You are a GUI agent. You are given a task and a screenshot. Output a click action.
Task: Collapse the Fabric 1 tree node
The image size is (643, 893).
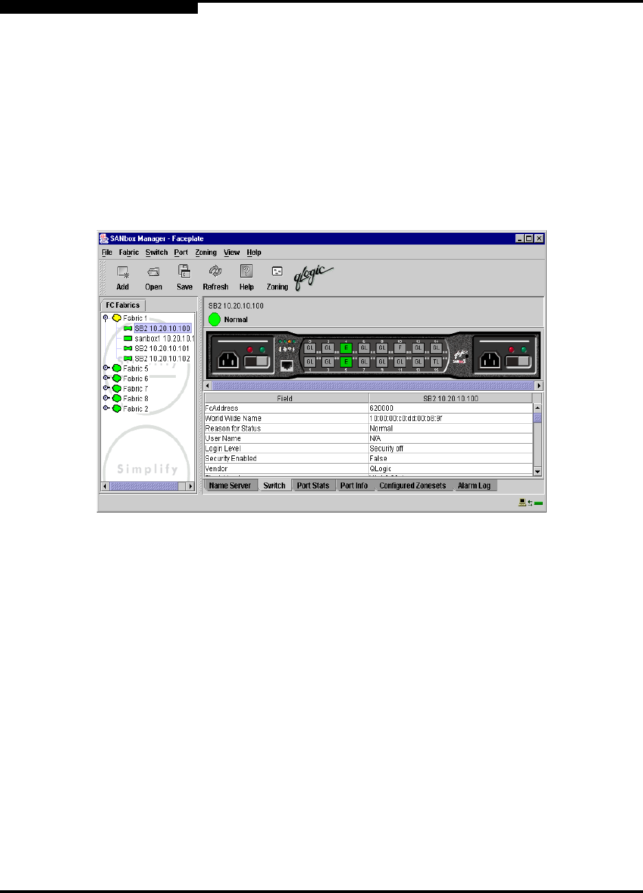[x=106, y=319]
